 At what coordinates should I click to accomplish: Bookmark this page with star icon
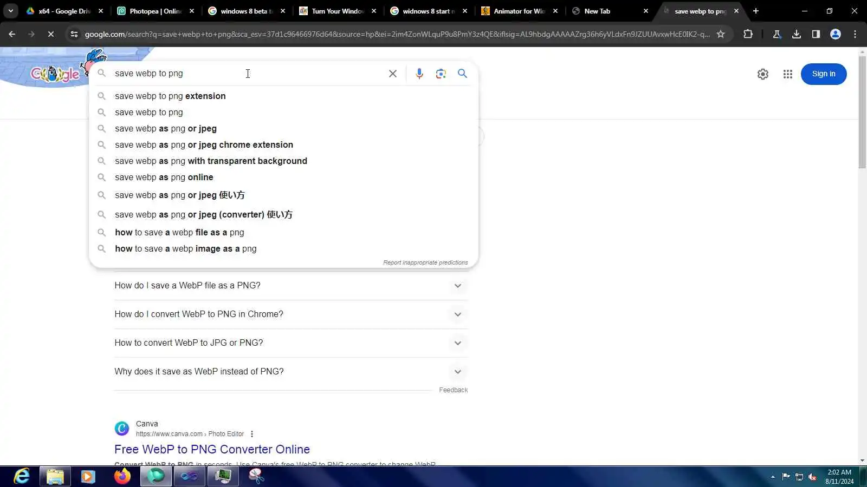(x=720, y=34)
